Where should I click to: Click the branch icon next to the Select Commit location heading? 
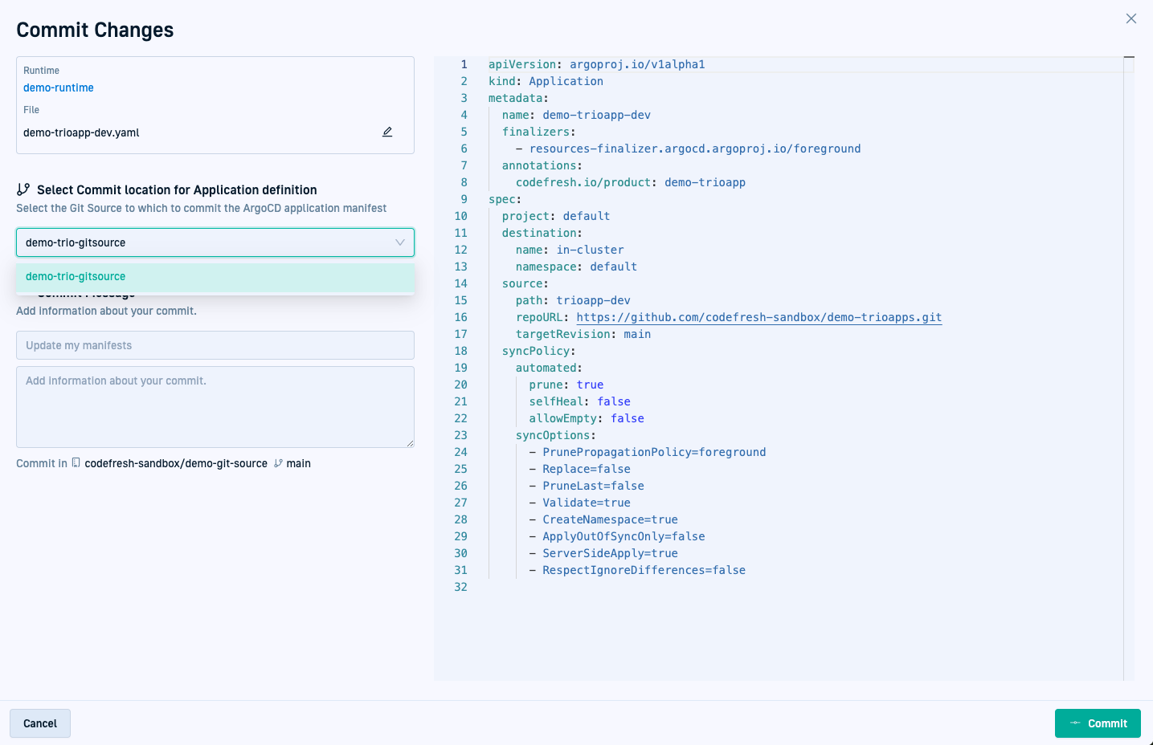tap(23, 189)
